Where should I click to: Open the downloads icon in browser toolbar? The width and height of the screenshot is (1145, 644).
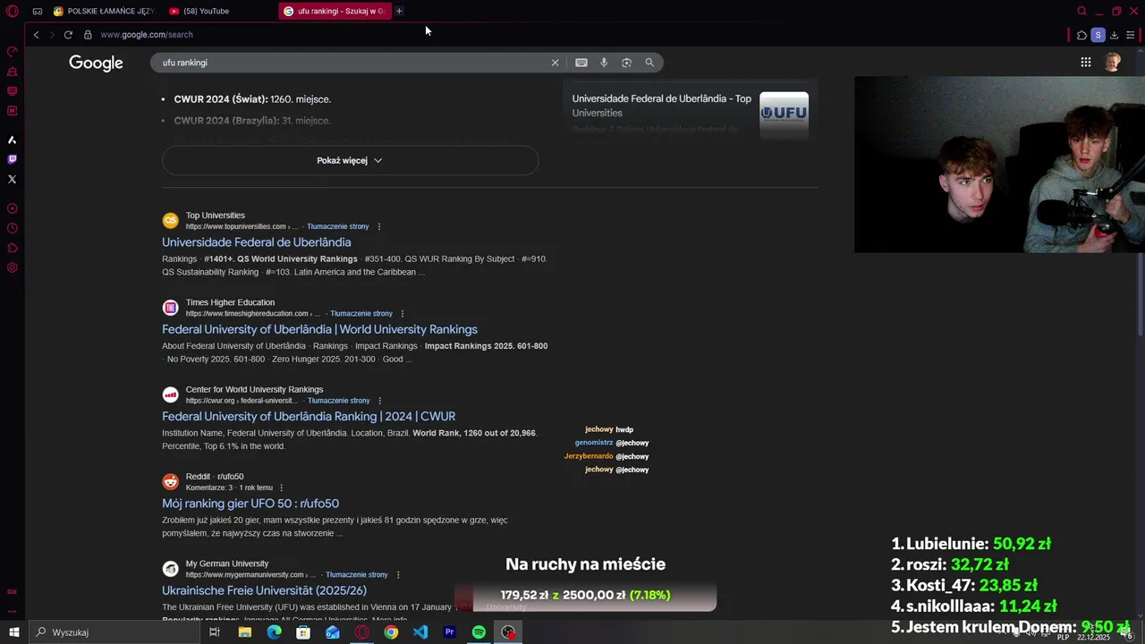(x=1114, y=35)
